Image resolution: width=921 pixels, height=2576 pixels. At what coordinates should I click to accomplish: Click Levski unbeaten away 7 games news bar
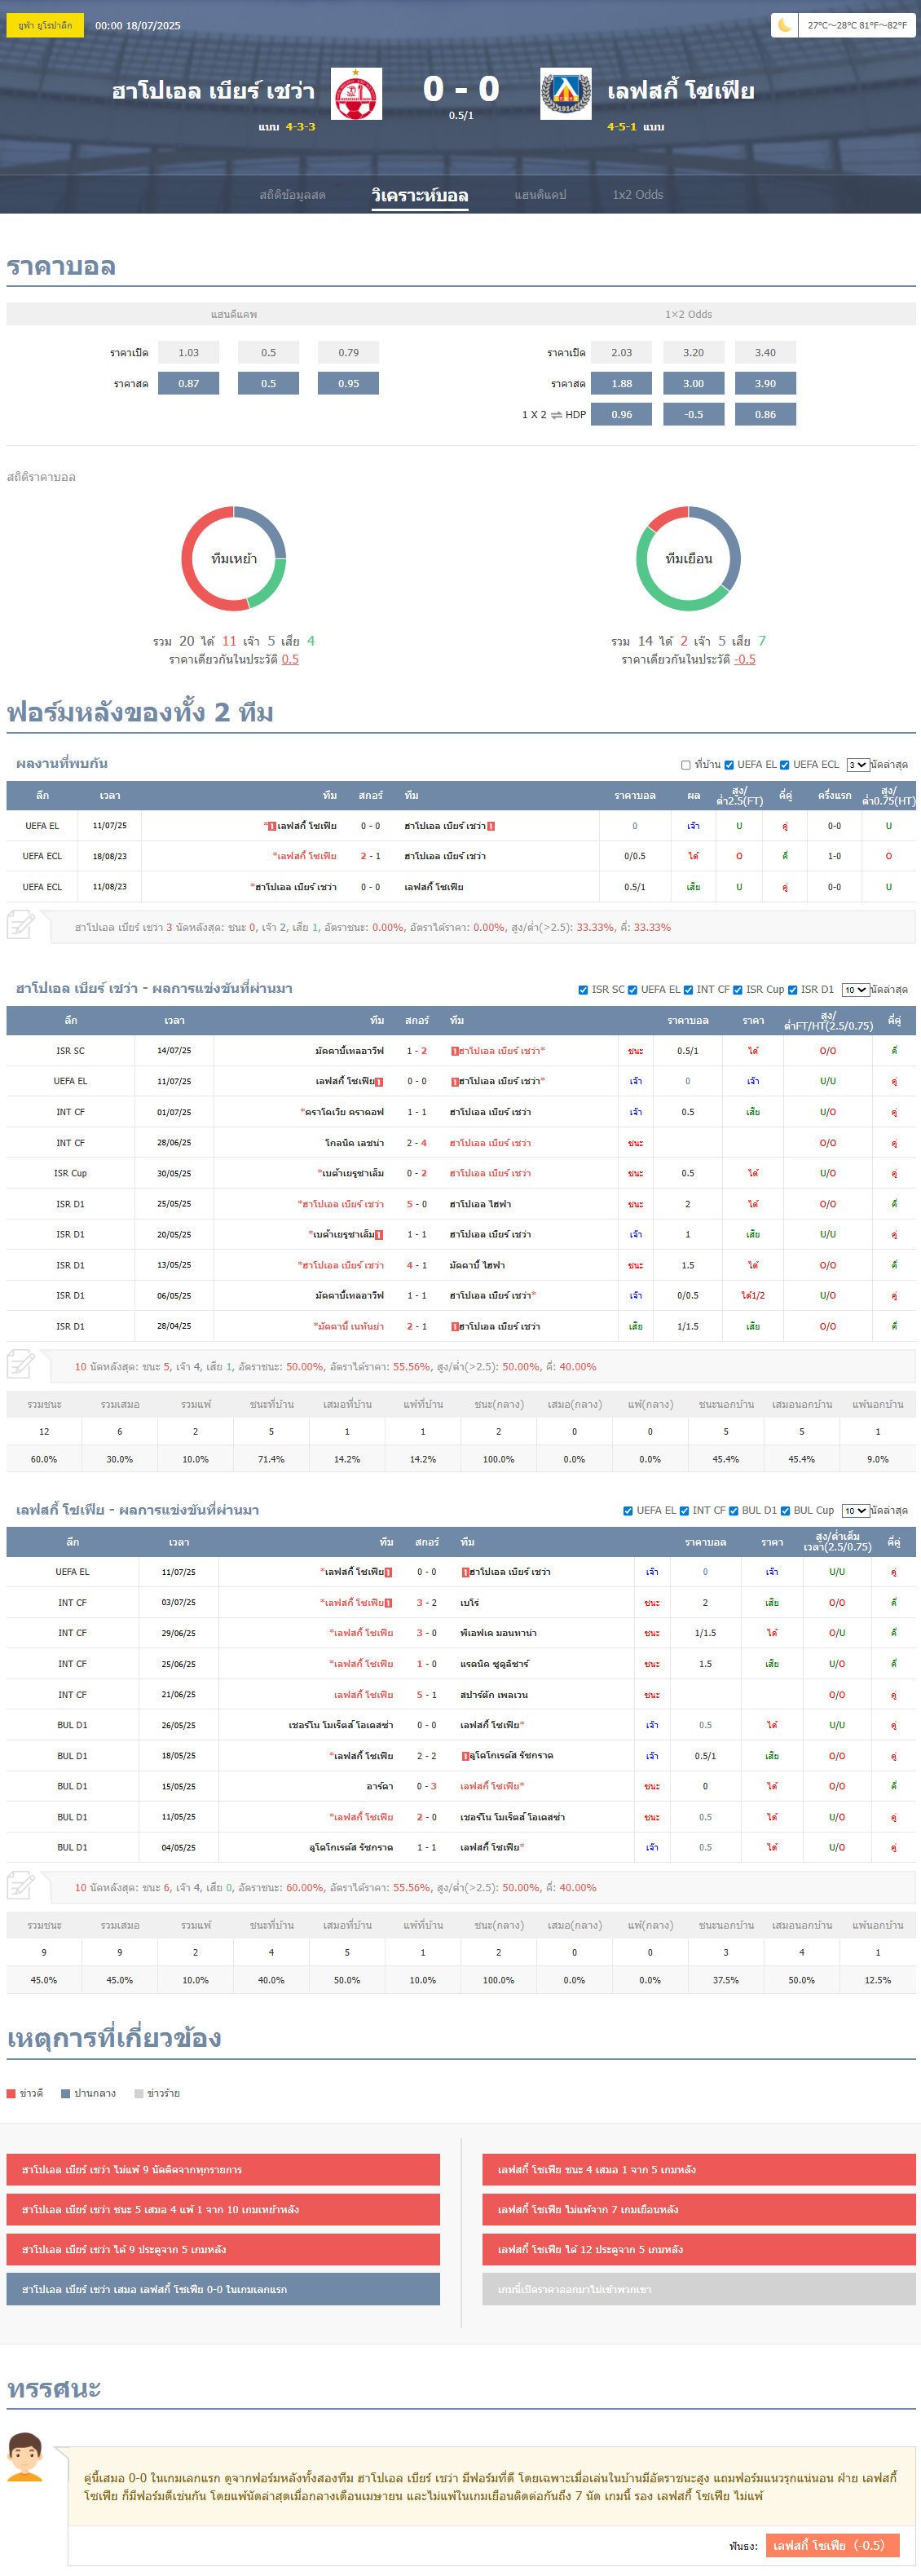coord(699,2209)
